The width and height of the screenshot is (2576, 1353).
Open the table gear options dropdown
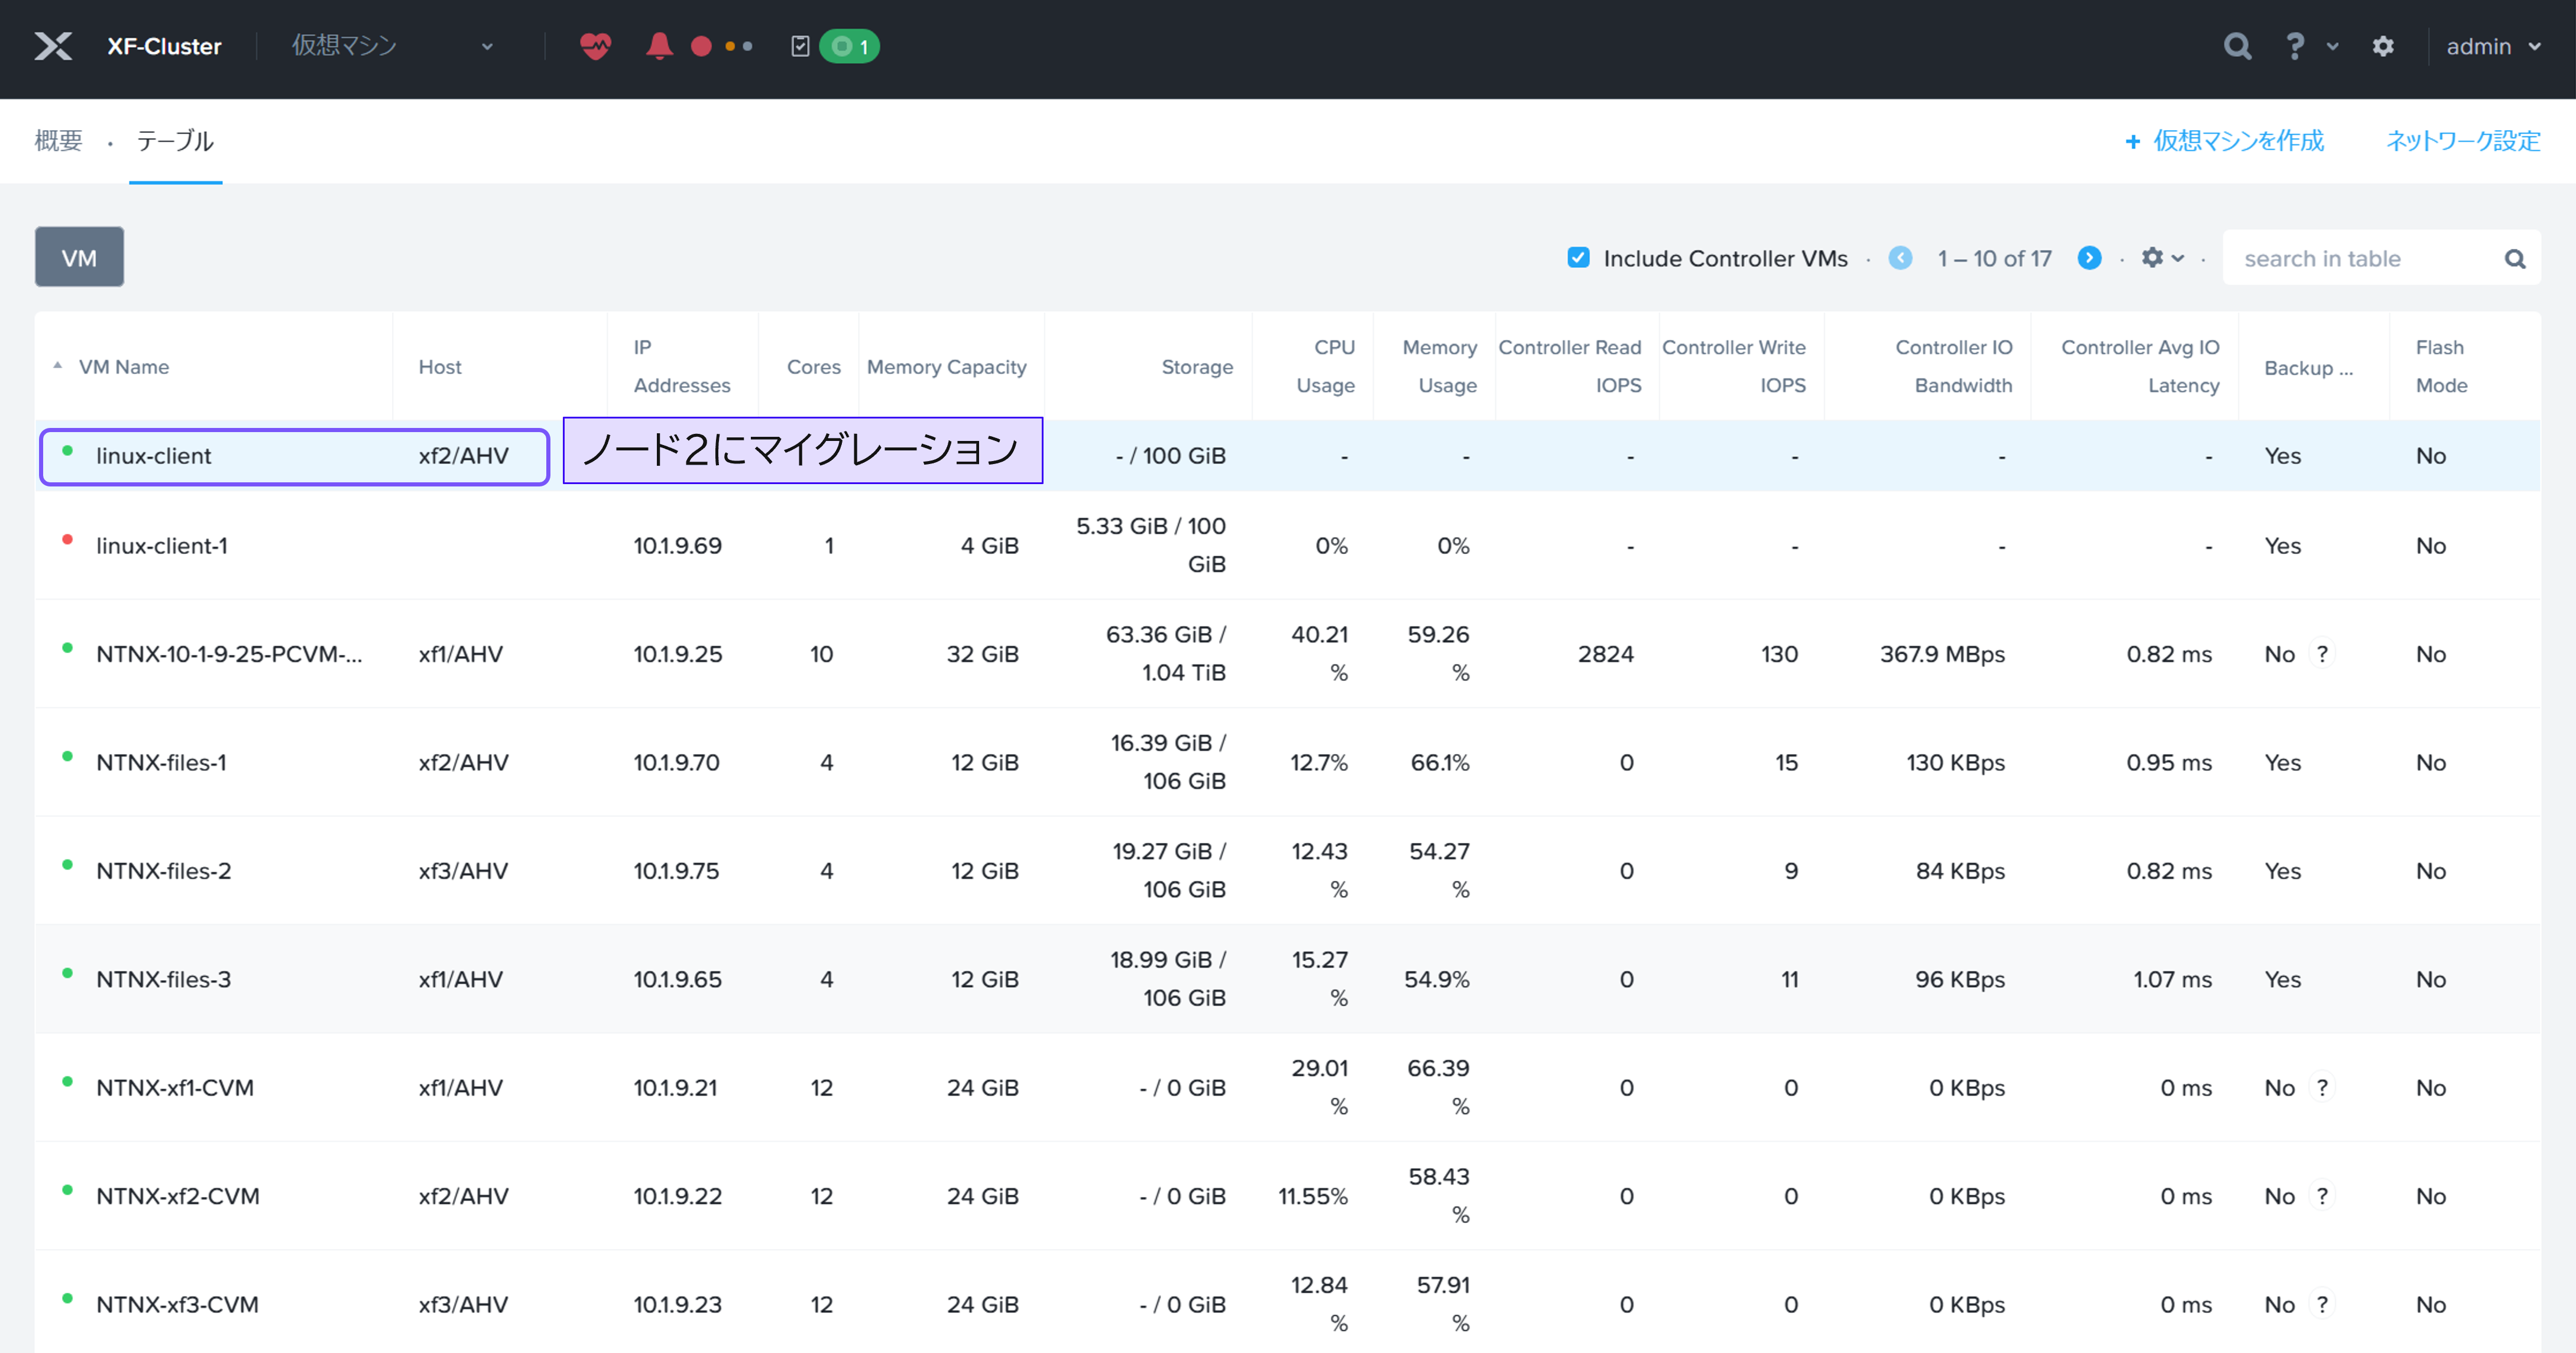point(2162,258)
